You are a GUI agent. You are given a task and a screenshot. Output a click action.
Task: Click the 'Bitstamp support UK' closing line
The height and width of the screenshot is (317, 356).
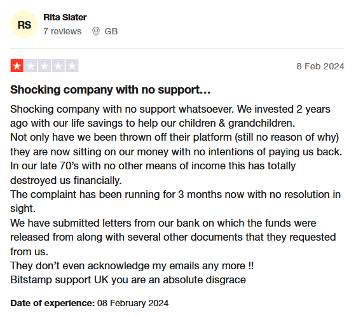pyautogui.click(x=128, y=279)
